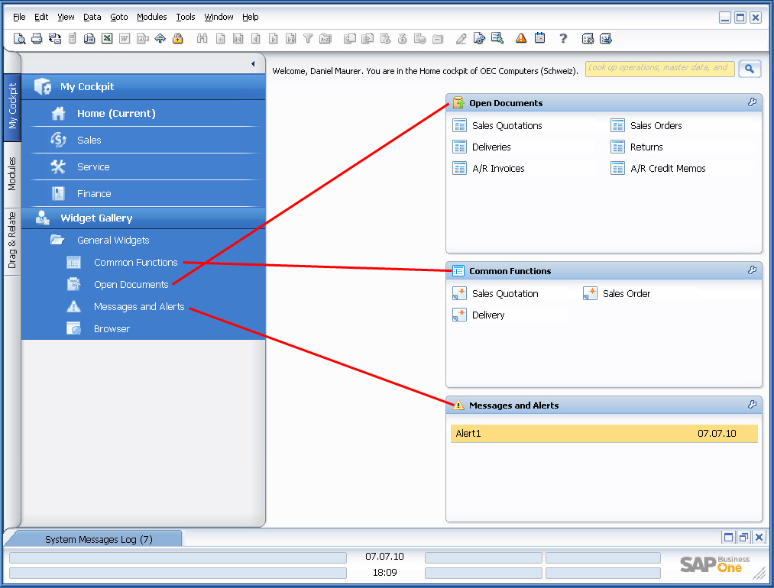
Task: Click the Form Settings pencil icon
Action: click(x=461, y=38)
